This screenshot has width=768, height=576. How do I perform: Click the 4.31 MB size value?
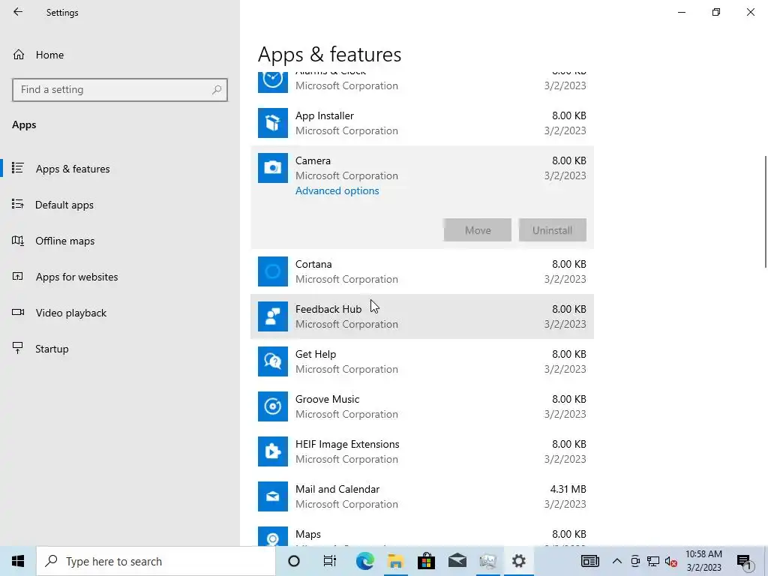tap(568, 489)
